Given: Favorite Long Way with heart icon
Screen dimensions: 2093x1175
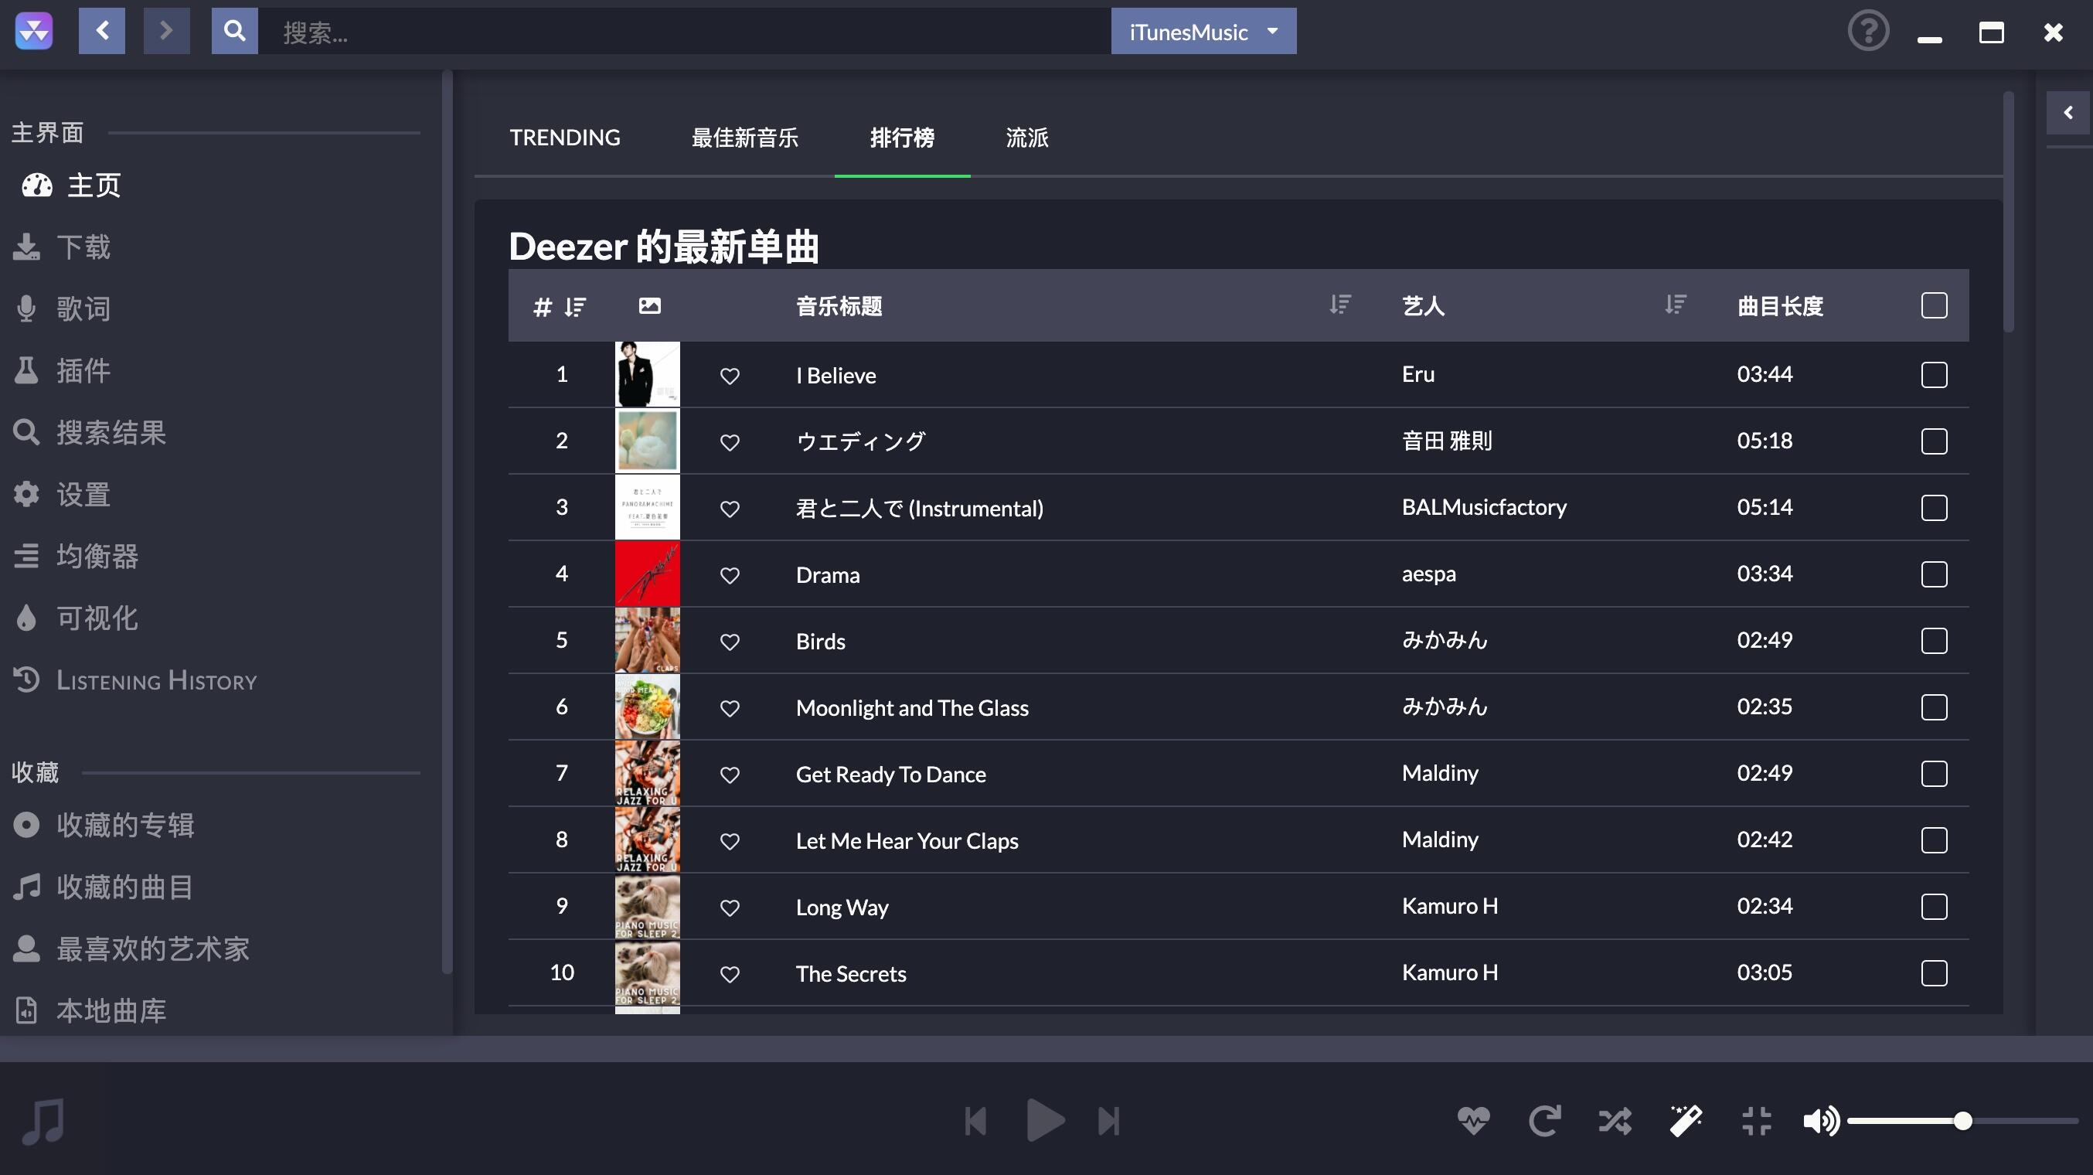Looking at the screenshot, I should coord(730,908).
